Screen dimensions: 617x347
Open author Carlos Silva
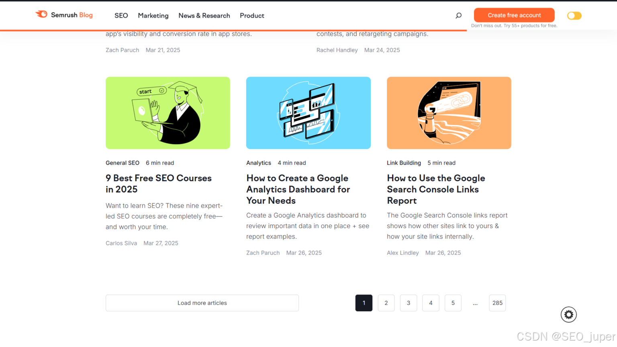(121, 243)
